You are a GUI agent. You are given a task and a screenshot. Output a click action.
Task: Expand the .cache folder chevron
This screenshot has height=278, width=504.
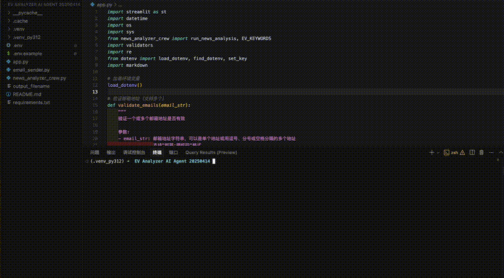(x=9, y=21)
